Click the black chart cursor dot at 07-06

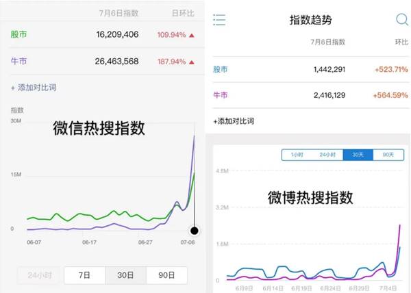pos(195,231)
